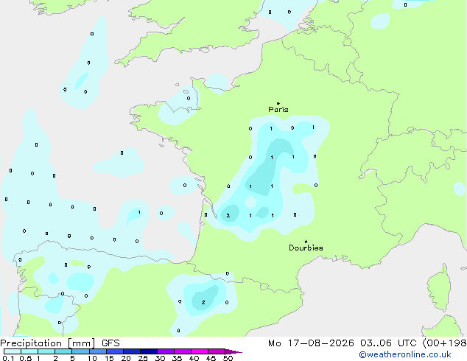Click the '0.1' legend scale label
The width and height of the screenshot is (467, 361).
(x=8, y=358)
